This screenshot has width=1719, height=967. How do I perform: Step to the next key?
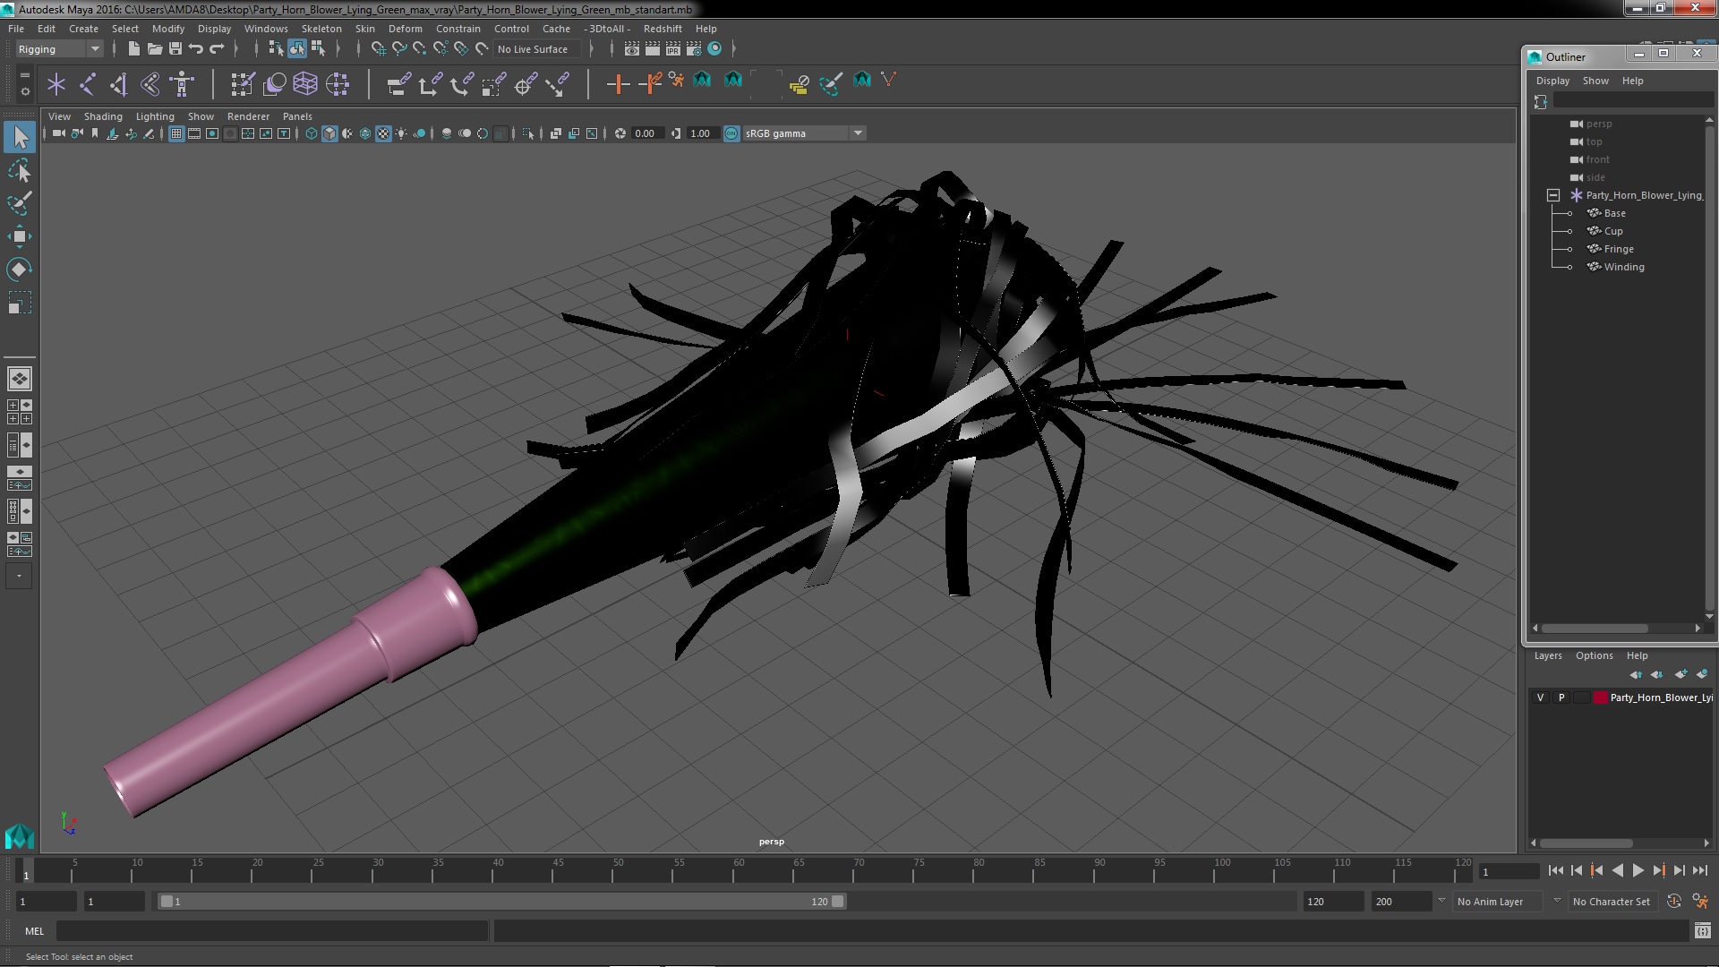[1658, 870]
